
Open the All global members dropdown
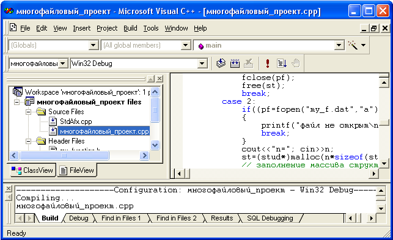click(x=185, y=45)
